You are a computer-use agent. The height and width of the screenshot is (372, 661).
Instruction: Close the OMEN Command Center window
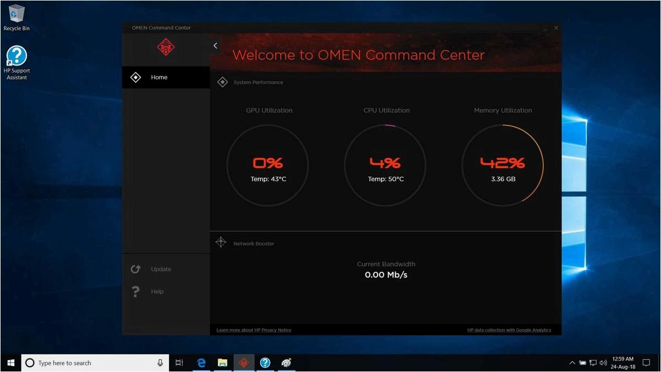point(556,27)
